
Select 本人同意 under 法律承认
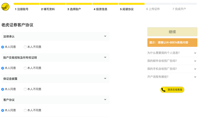tap(2, 47)
